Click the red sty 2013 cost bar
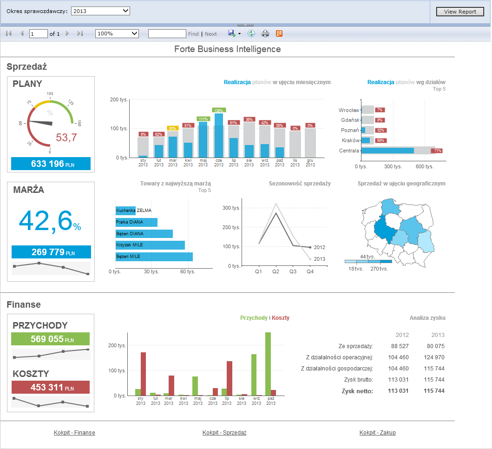 pyautogui.click(x=143, y=374)
